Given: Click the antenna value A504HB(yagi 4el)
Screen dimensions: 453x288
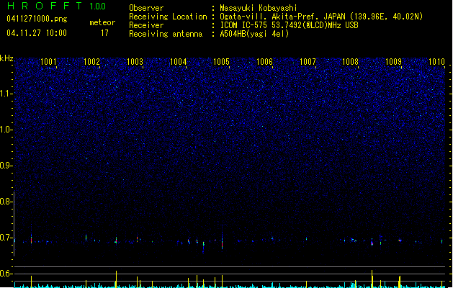Looking at the screenshot, I should 254,34.
